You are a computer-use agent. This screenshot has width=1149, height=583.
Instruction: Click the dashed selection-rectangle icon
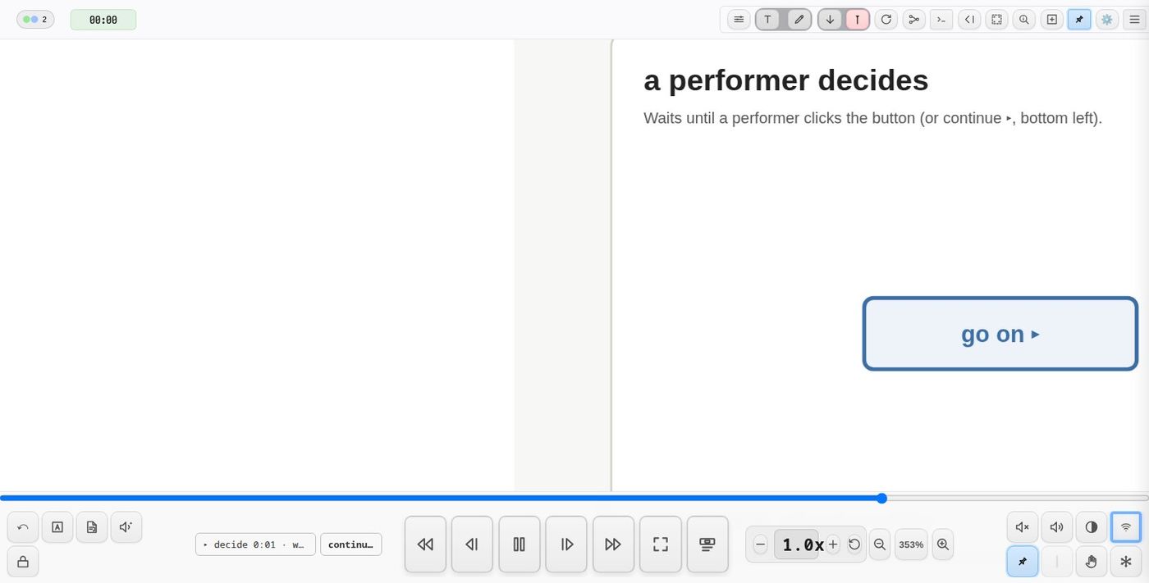tap(996, 19)
